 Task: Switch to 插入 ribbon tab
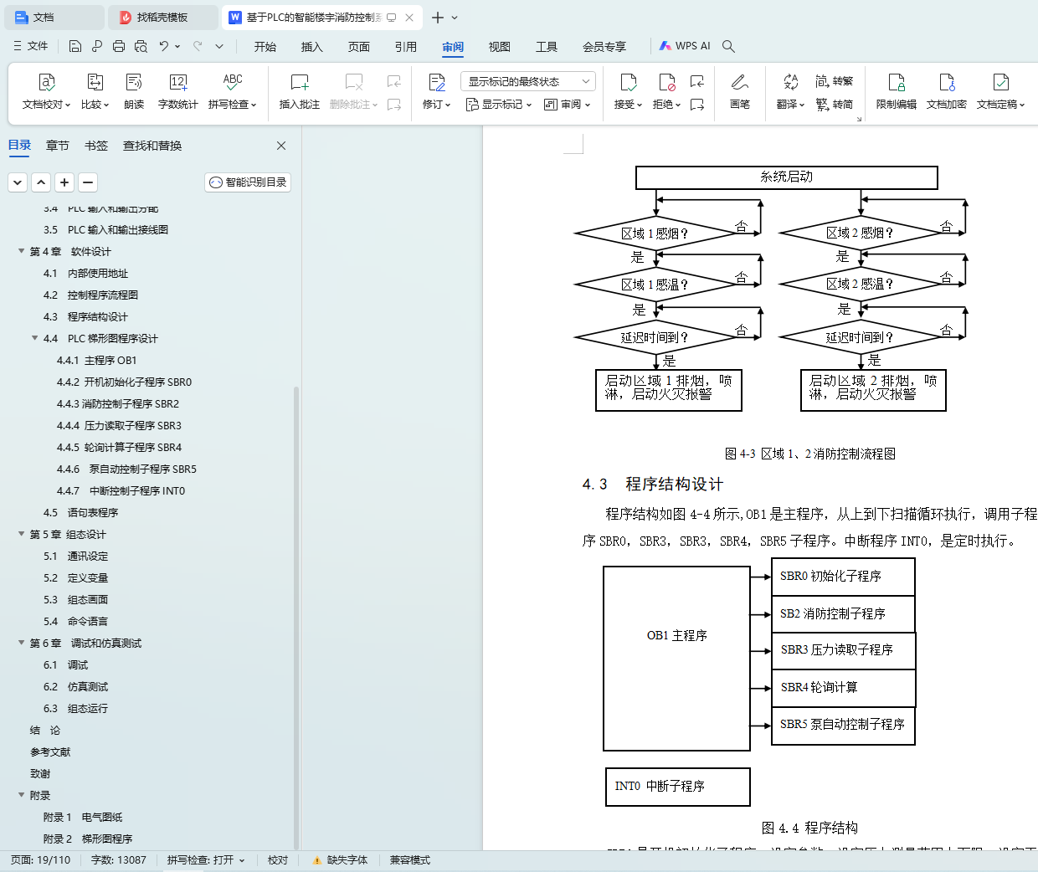coord(312,47)
